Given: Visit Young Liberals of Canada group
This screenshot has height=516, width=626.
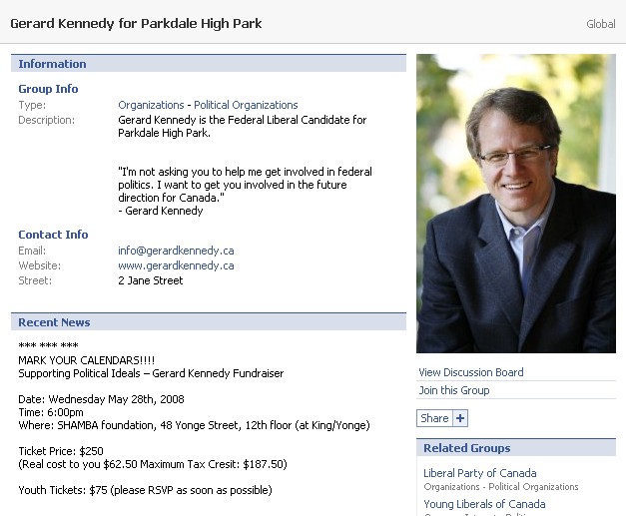Looking at the screenshot, I should pos(484,504).
